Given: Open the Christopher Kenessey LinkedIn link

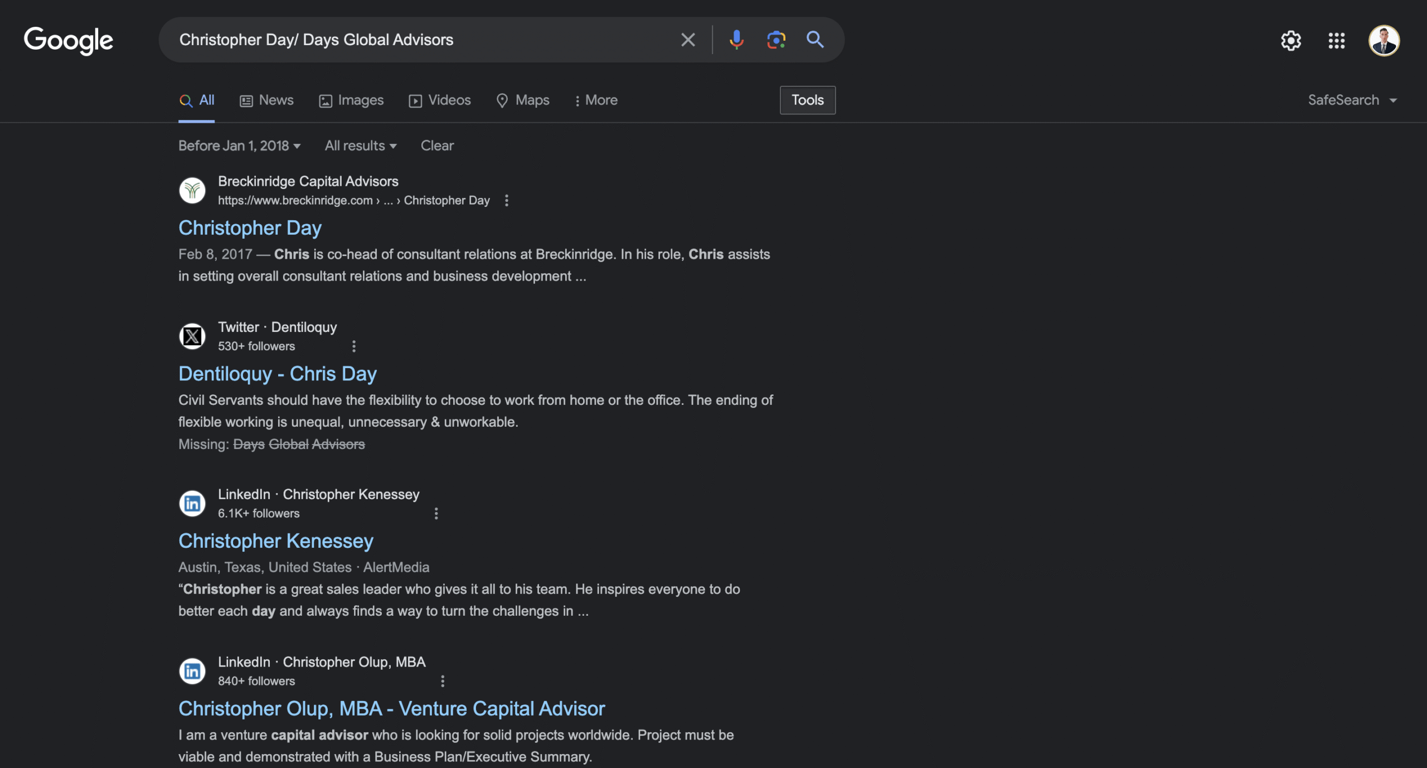Looking at the screenshot, I should coord(276,541).
